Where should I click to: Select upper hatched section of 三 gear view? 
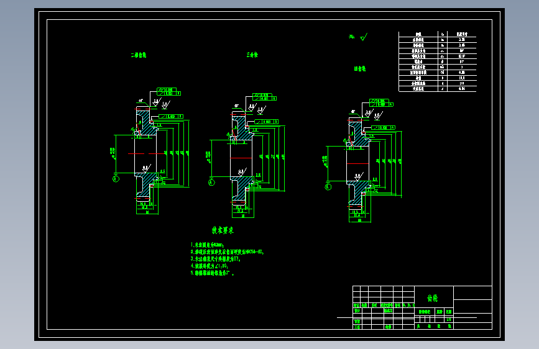click(242, 127)
